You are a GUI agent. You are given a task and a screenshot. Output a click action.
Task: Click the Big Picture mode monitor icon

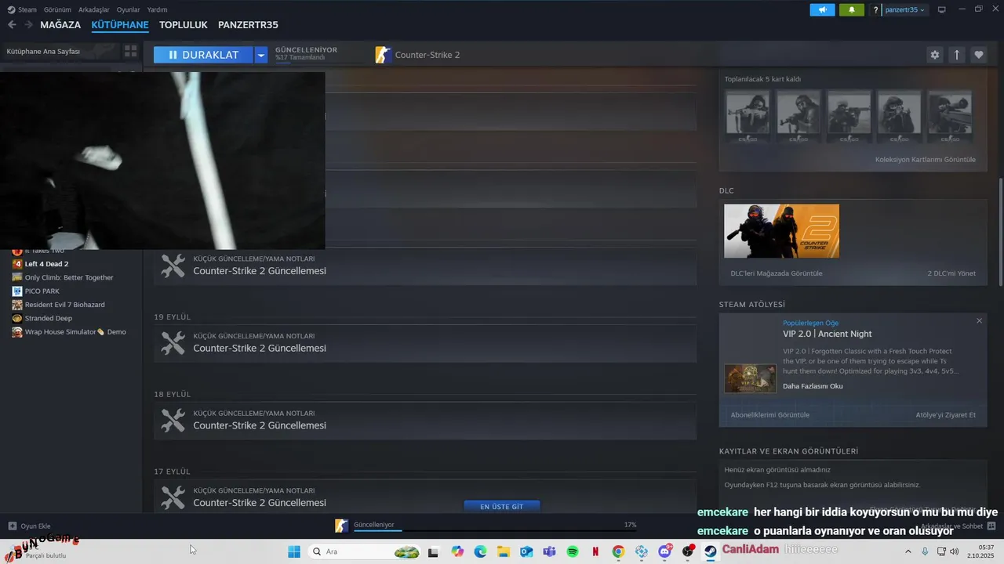(x=941, y=9)
